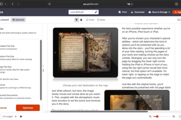Click the website settings icon left of URL
This screenshot has width=181, height=120.
click(49, 4)
